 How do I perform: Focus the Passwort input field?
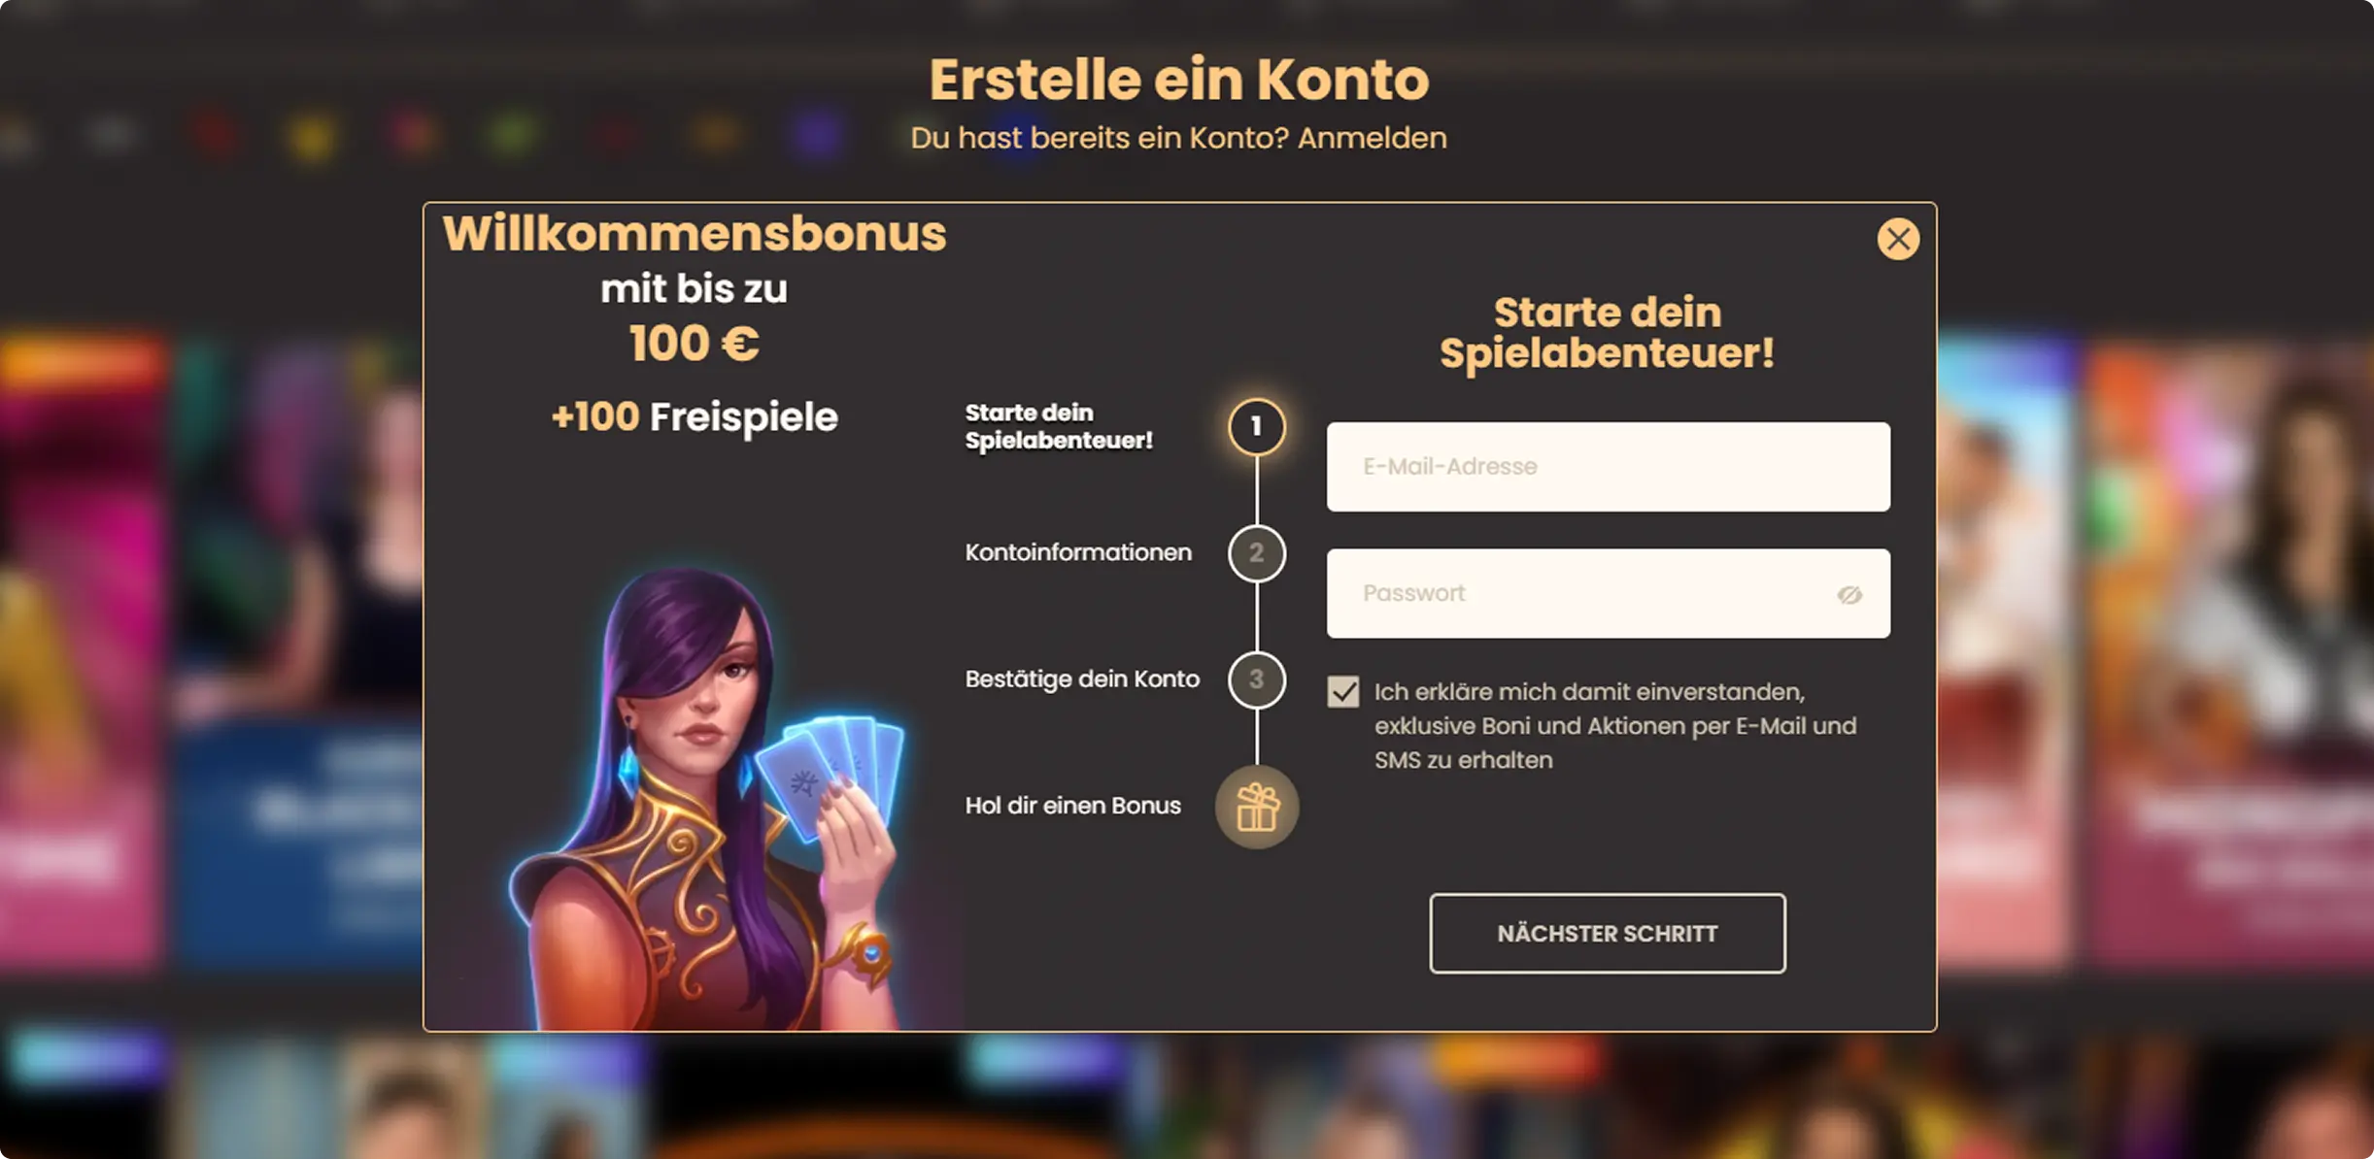1609,593
